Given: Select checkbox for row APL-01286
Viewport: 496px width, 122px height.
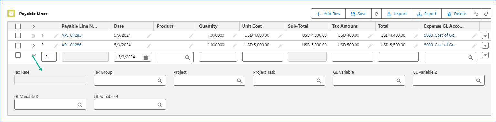Looking at the screenshot, I should (x=18, y=45).
